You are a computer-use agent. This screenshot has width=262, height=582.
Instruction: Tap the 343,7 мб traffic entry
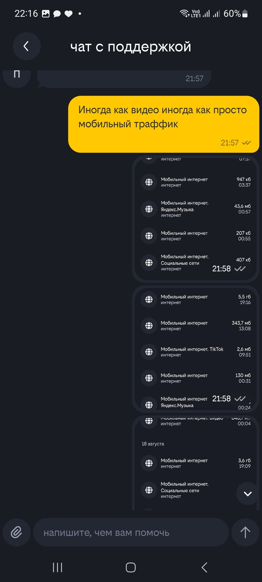coord(195,326)
